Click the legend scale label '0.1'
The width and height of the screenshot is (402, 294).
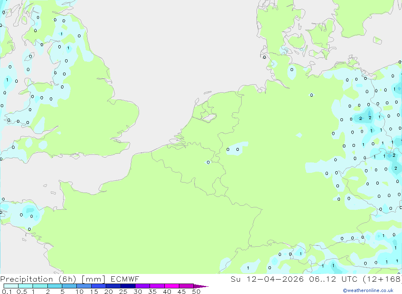tap(7, 292)
